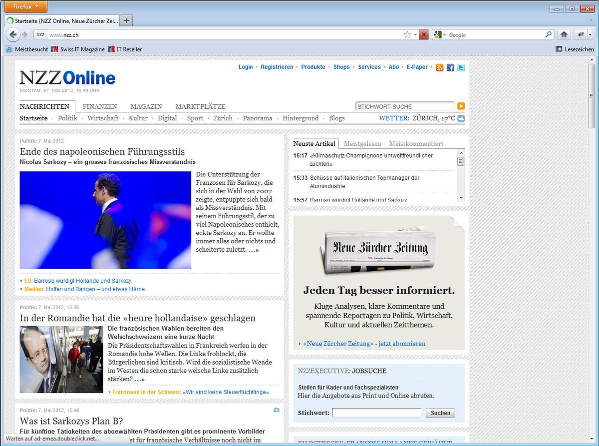Switch to the MARKTPLÄTZE tab
The width and height of the screenshot is (599, 446).
pos(200,106)
